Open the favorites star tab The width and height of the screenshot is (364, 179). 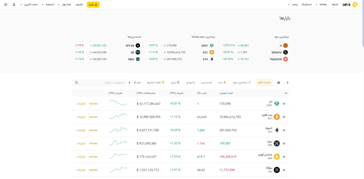tap(279, 83)
